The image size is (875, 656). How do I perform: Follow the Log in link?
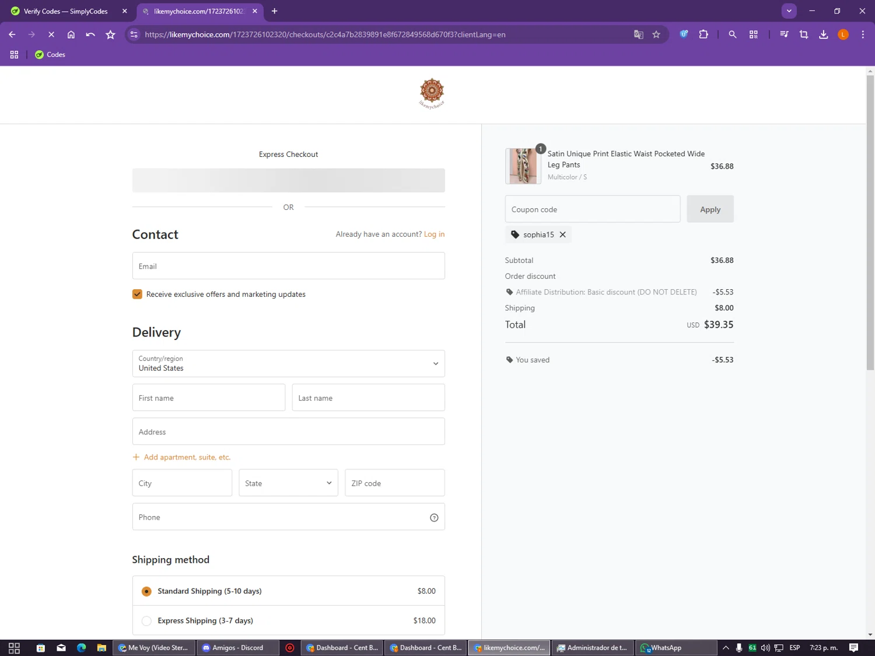click(434, 234)
